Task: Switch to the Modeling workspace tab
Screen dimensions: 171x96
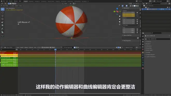Action: click(31, 1)
